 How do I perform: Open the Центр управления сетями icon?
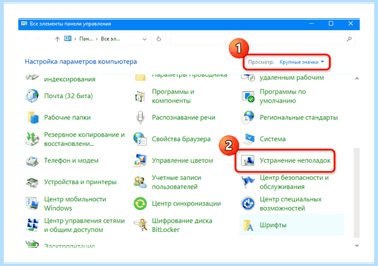click(x=32, y=225)
